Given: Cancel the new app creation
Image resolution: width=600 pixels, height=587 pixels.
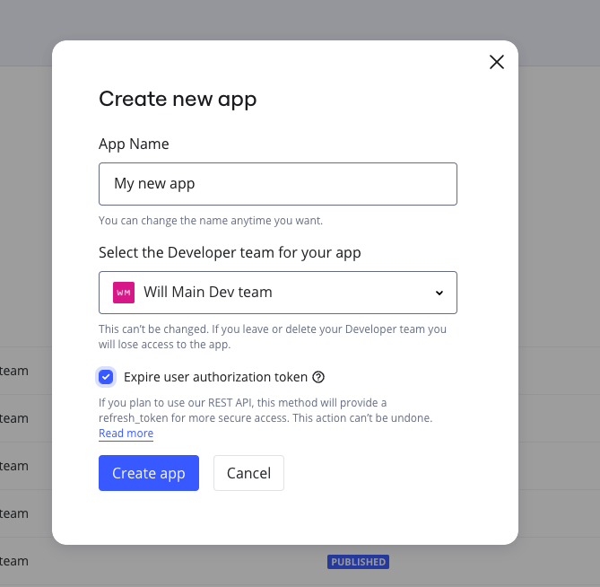Looking at the screenshot, I should click(248, 473).
